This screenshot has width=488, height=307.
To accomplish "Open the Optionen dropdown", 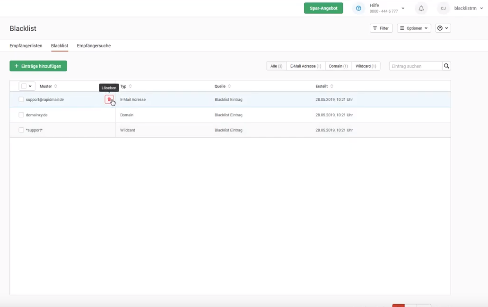I will tap(414, 28).
